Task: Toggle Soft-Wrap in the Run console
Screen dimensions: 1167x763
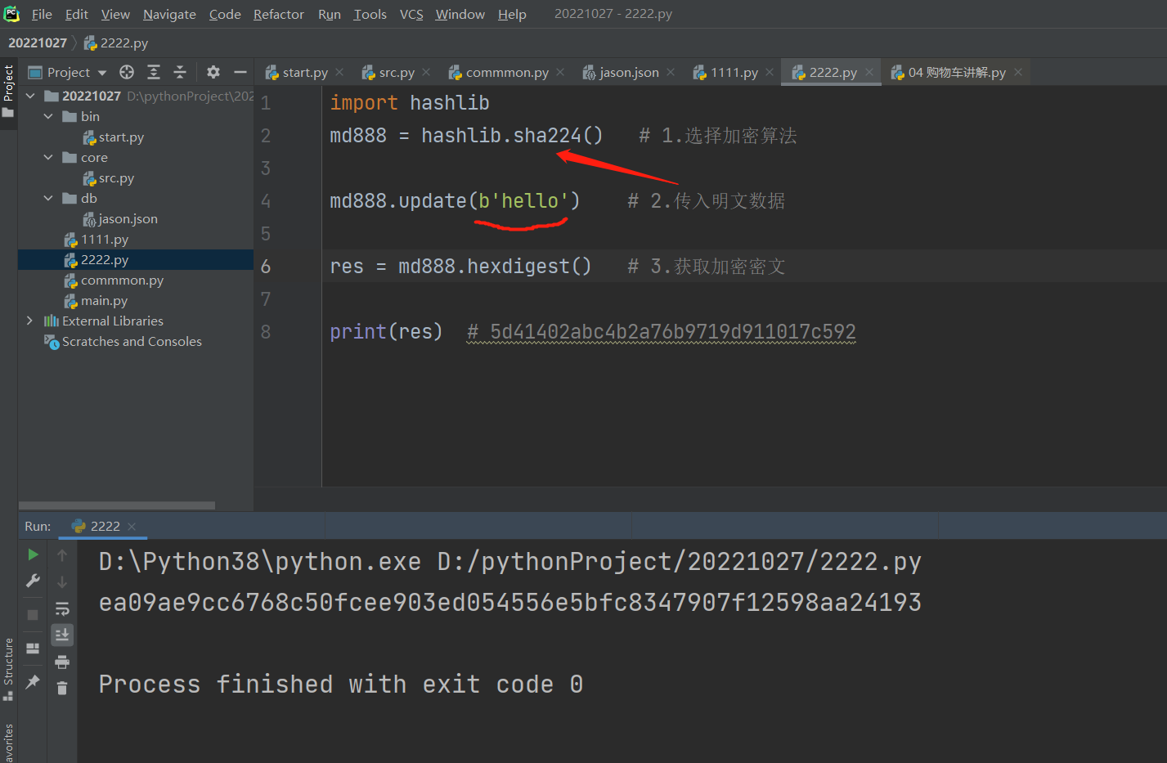Action: point(62,608)
